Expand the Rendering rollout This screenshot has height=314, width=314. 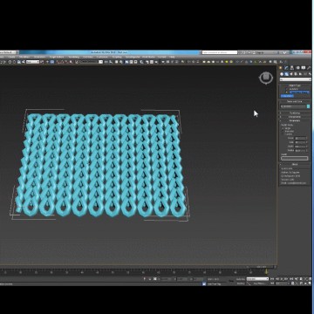pos(295,113)
